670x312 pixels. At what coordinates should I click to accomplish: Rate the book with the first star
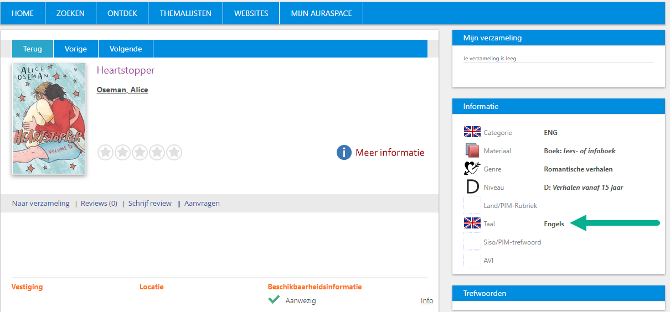(x=105, y=152)
